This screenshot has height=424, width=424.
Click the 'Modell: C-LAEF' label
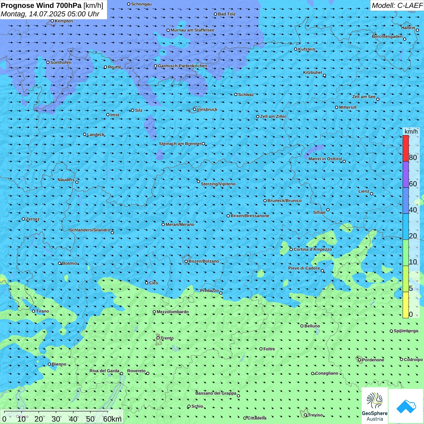pos(397,5)
